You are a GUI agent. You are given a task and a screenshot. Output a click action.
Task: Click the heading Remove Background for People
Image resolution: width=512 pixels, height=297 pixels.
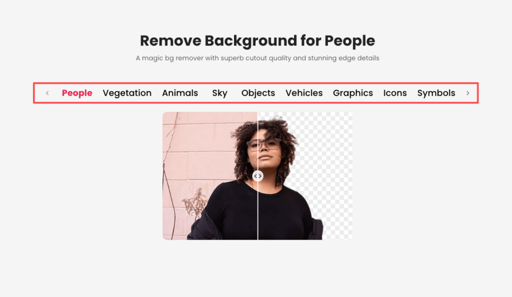[257, 41]
